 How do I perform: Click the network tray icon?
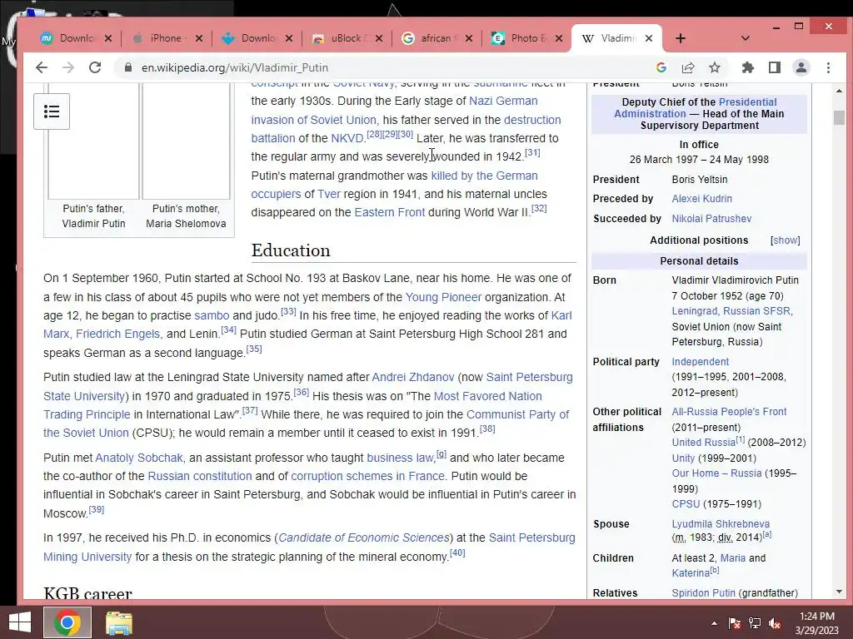[x=755, y=623]
